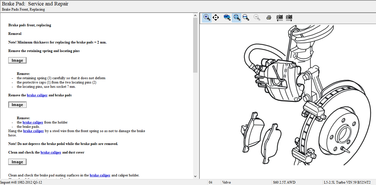376x185 pixels.
Task: Open Image button under retaining spring step
Action: coord(17,60)
